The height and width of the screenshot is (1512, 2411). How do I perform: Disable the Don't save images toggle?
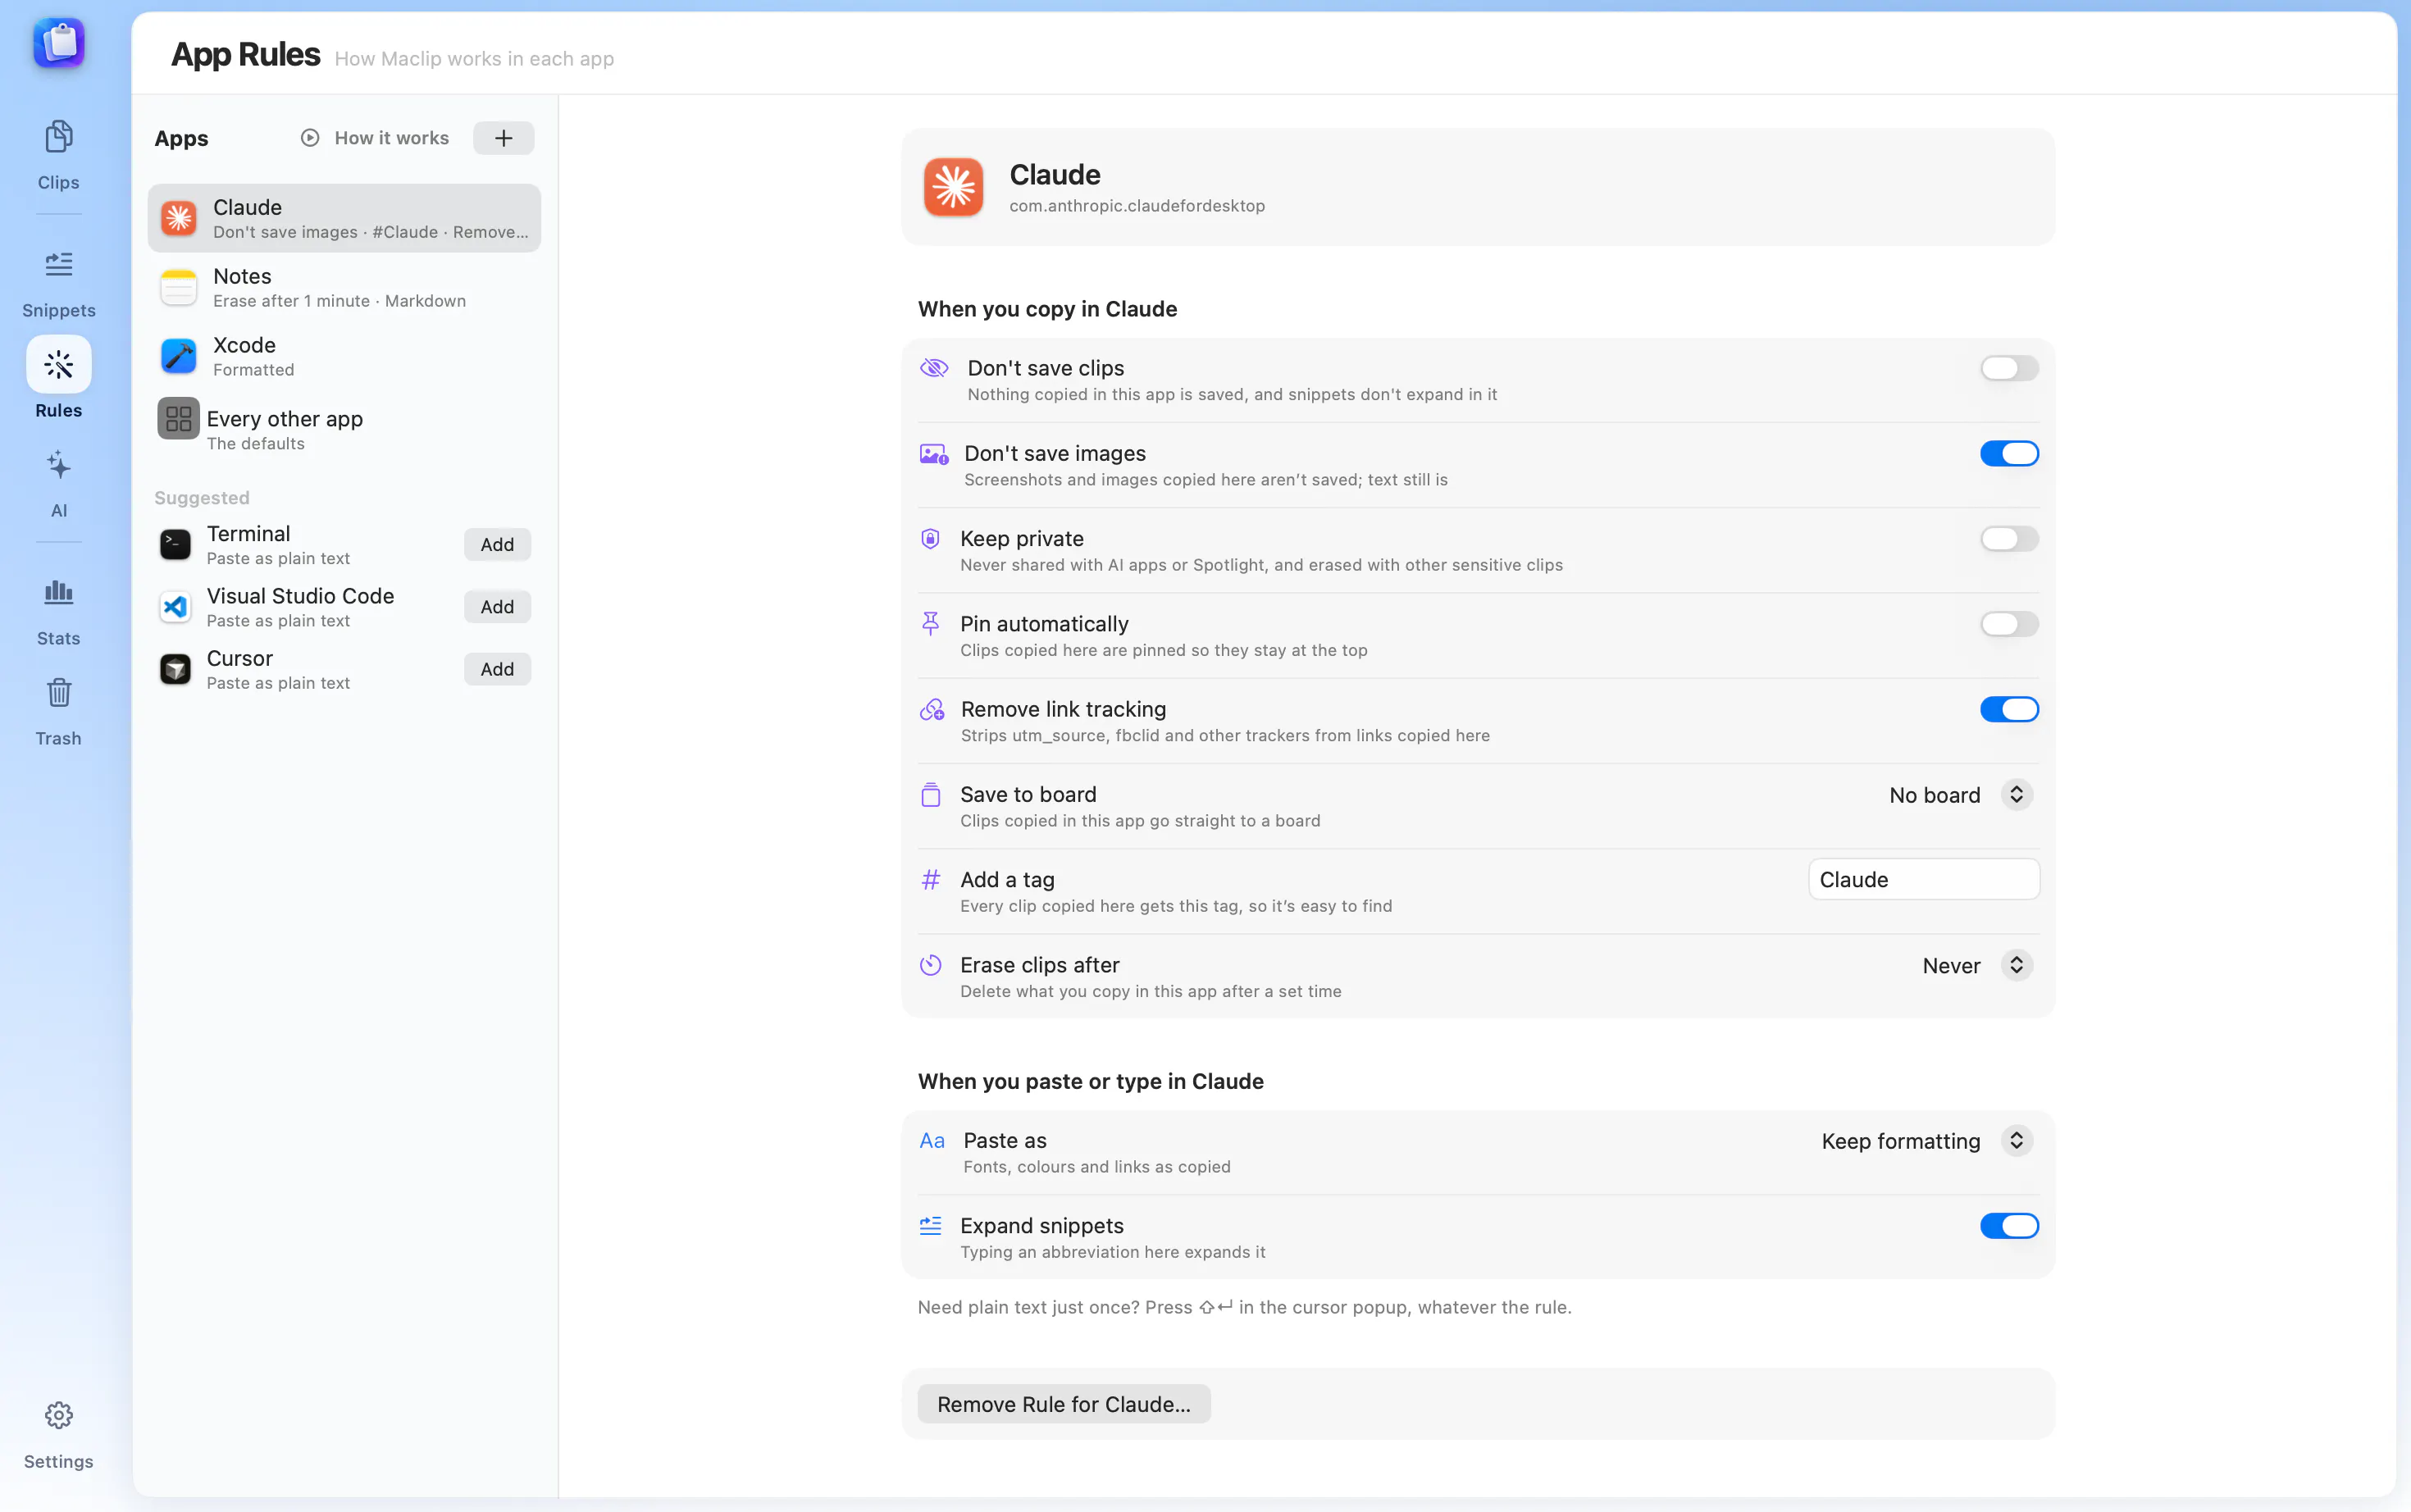click(2009, 453)
